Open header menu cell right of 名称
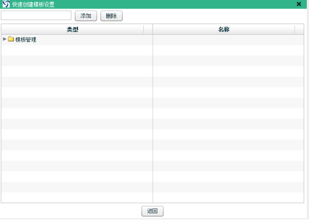The height and width of the screenshot is (220, 309). [299, 30]
